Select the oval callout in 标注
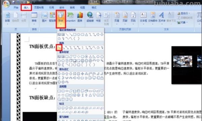Image resolution: width=202 pixels, height=121 pixels. coord(67,108)
